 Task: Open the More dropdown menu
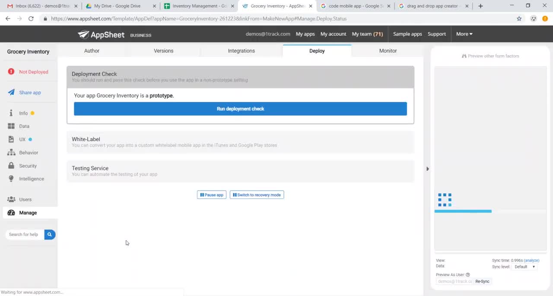tap(464, 34)
